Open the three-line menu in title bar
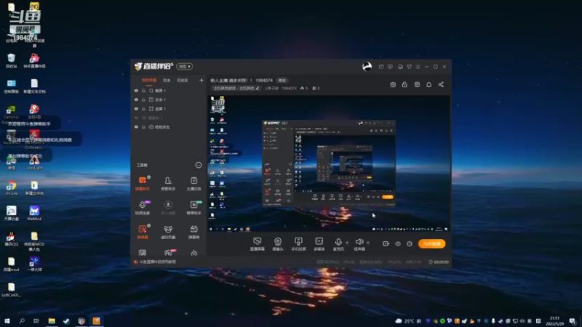This screenshot has height=327, width=582. tap(418, 67)
